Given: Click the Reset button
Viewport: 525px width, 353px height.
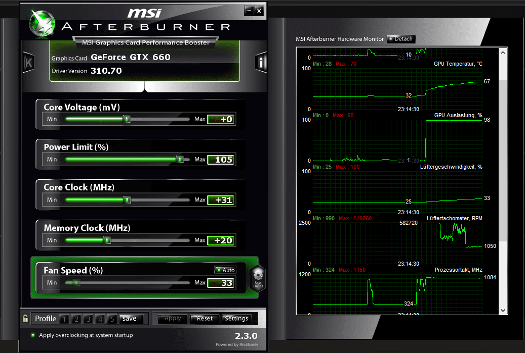Looking at the screenshot, I should click(205, 319).
